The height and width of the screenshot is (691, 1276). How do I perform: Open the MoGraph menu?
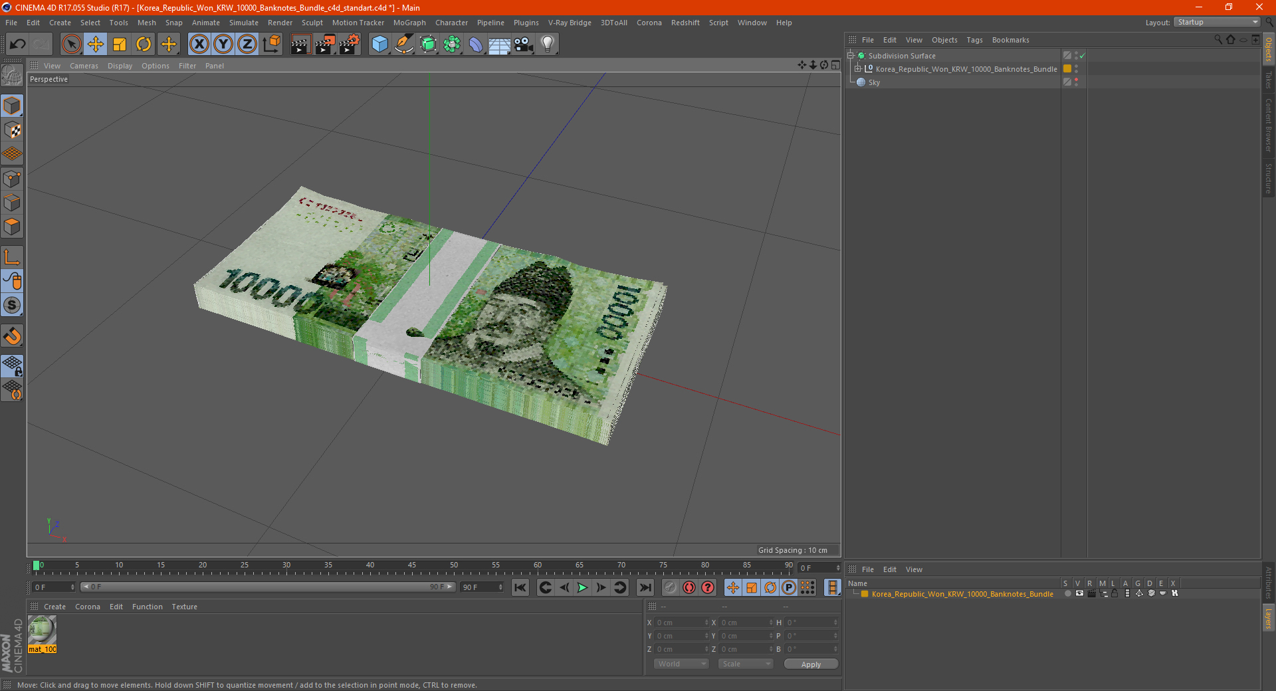pyautogui.click(x=409, y=23)
